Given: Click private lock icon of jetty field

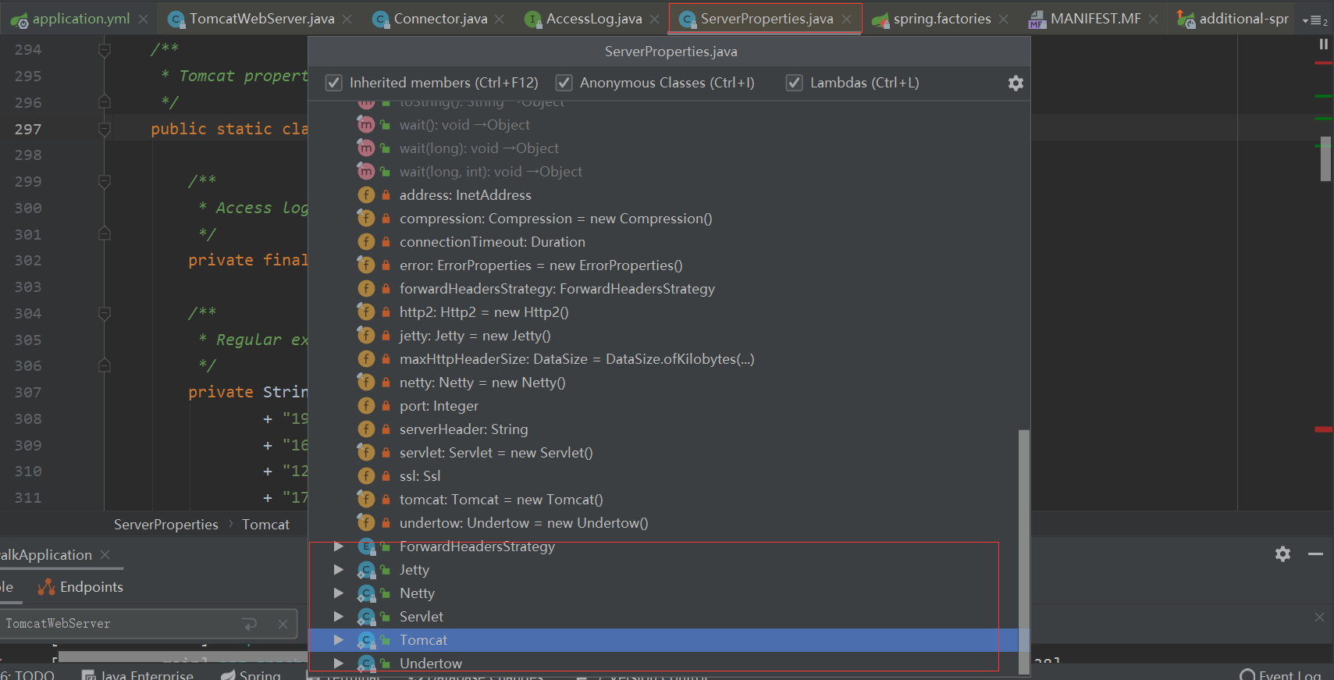Looking at the screenshot, I should pyautogui.click(x=386, y=336).
